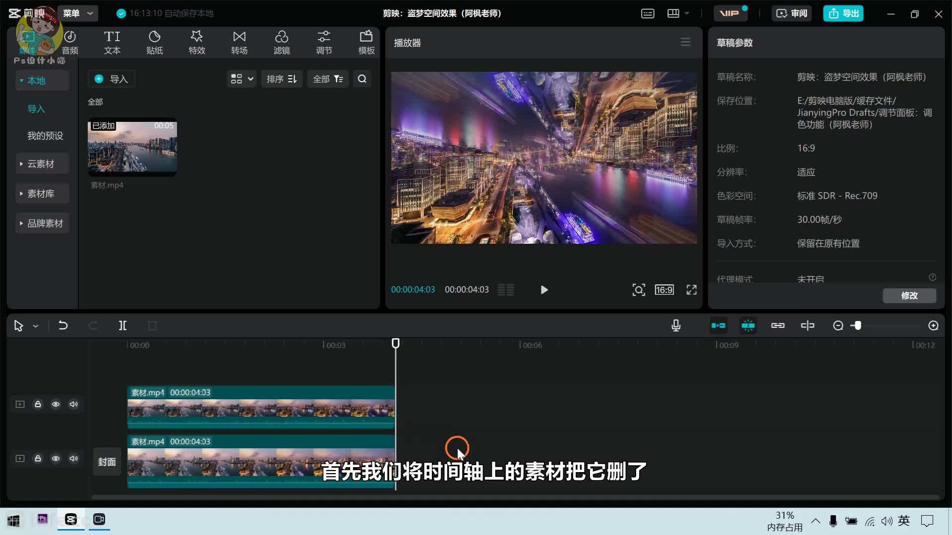The image size is (952, 535).
Task: Click the VIP badge button
Action: coord(730,13)
